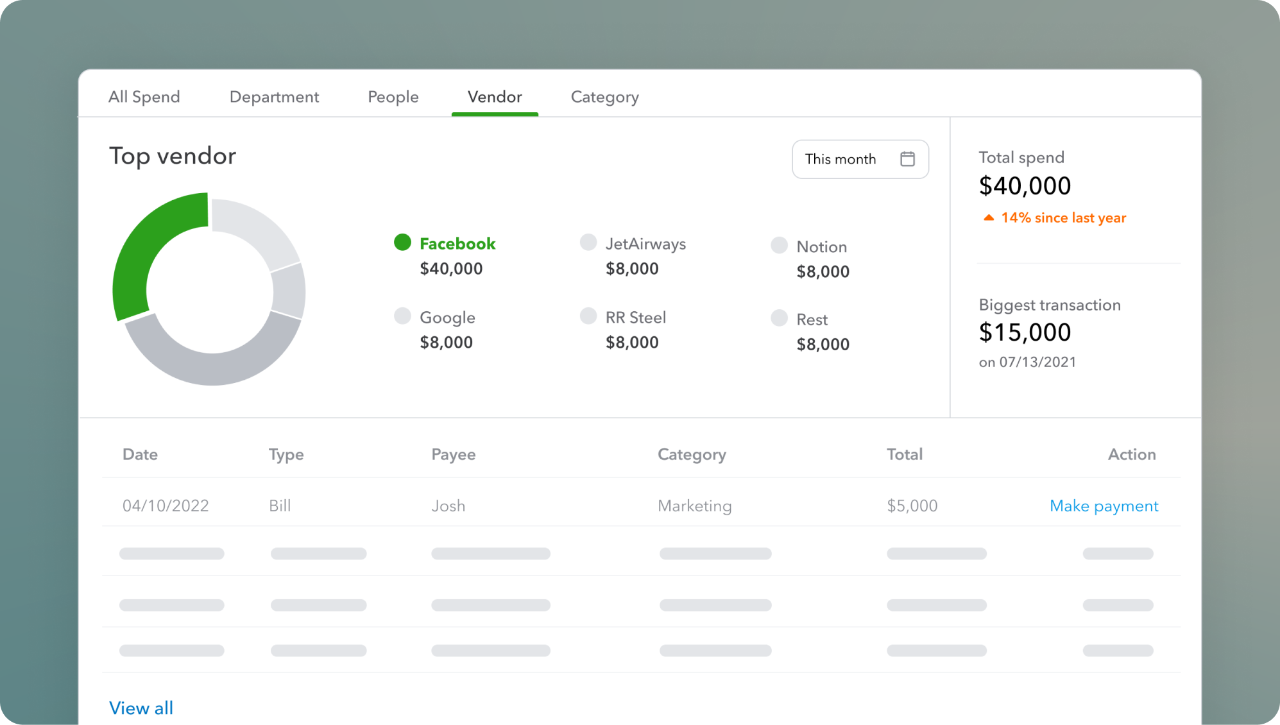The image size is (1280, 725).
Task: Click the calendar icon in the date selector
Action: 907,158
